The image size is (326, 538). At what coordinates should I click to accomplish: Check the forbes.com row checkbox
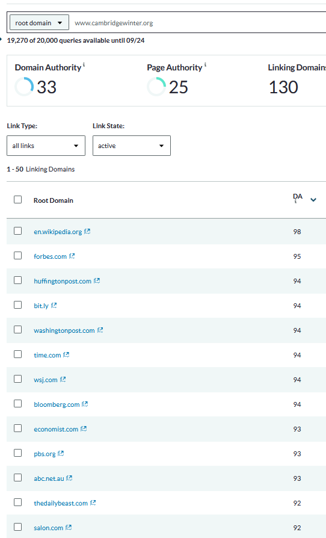point(18,256)
